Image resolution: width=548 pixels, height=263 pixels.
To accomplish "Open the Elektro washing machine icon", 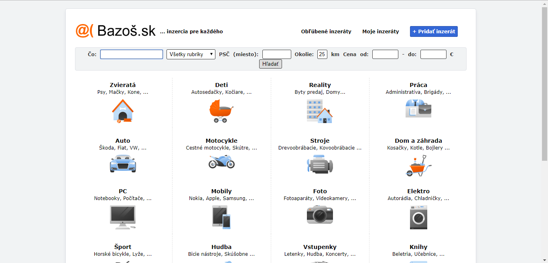I will [418, 217].
